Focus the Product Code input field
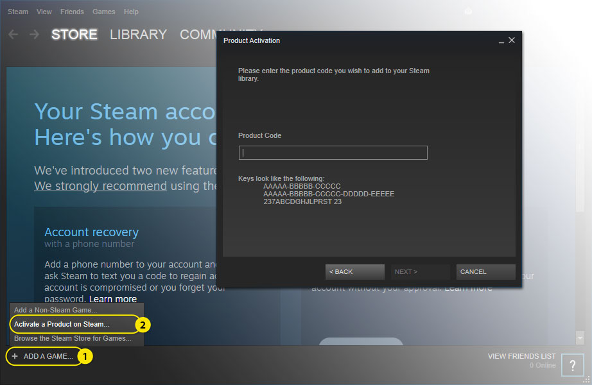This screenshot has width=592, height=385. [333, 153]
